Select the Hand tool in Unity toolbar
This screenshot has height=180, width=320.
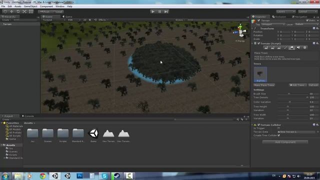5,11
